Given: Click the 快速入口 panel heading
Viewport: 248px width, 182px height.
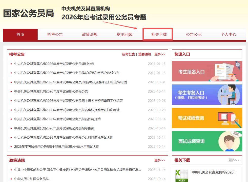Looking at the screenshot, I should click(182, 54).
